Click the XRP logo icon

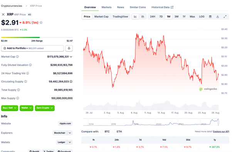coord(3,15)
